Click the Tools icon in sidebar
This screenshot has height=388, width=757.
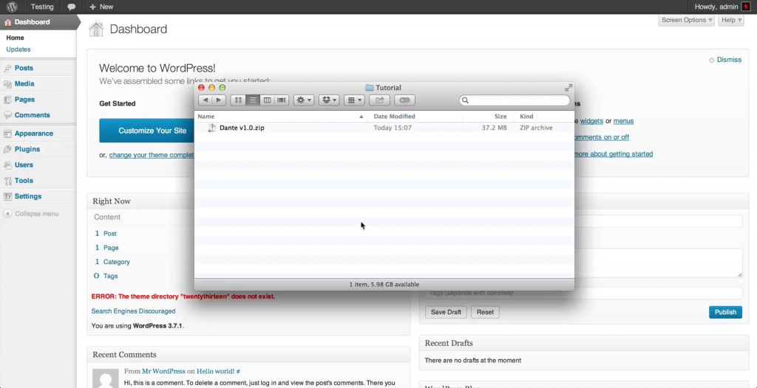click(x=7, y=181)
